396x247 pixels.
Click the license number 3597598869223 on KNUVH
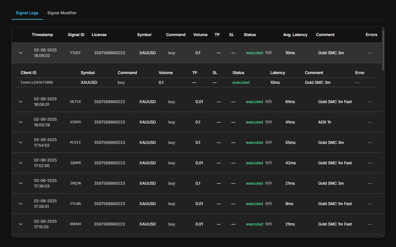(x=109, y=224)
